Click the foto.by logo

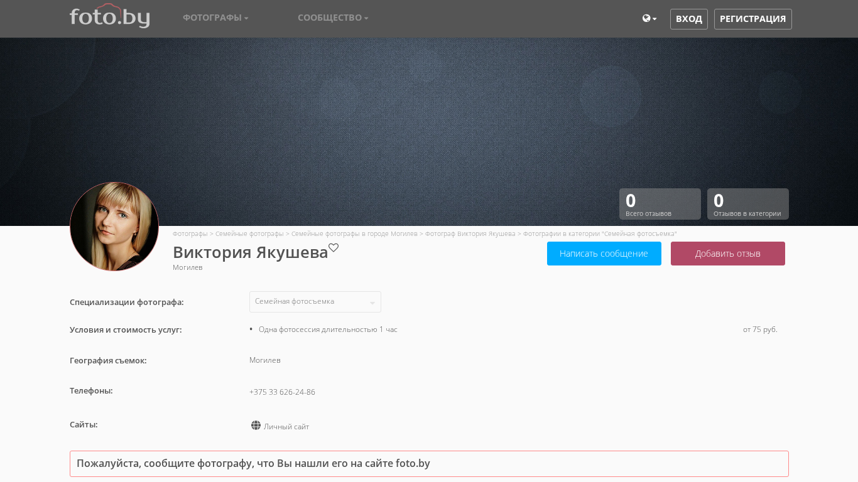point(110,17)
